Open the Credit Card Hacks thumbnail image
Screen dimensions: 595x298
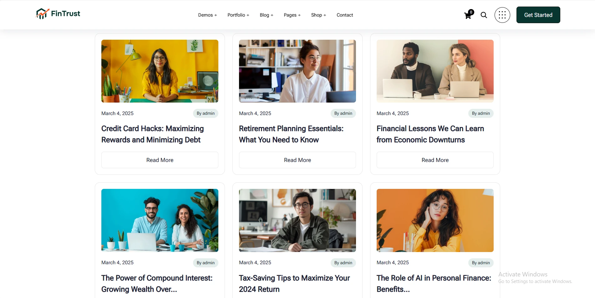click(x=160, y=71)
